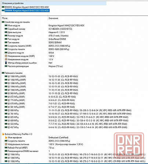
Task: Click chip icon next to Размер модуля
Action: click(6, 36)
